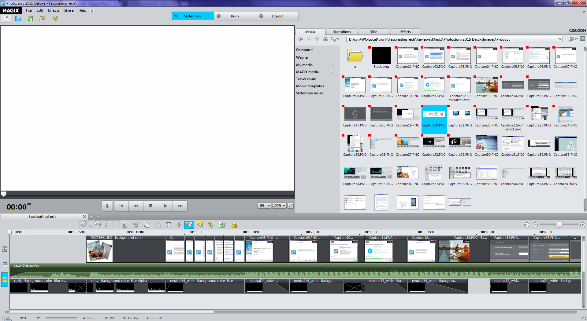Open Movie templates in the sidebar
Image resolution: width=587 pixels, height=321 pixels.
coord(310,86)
